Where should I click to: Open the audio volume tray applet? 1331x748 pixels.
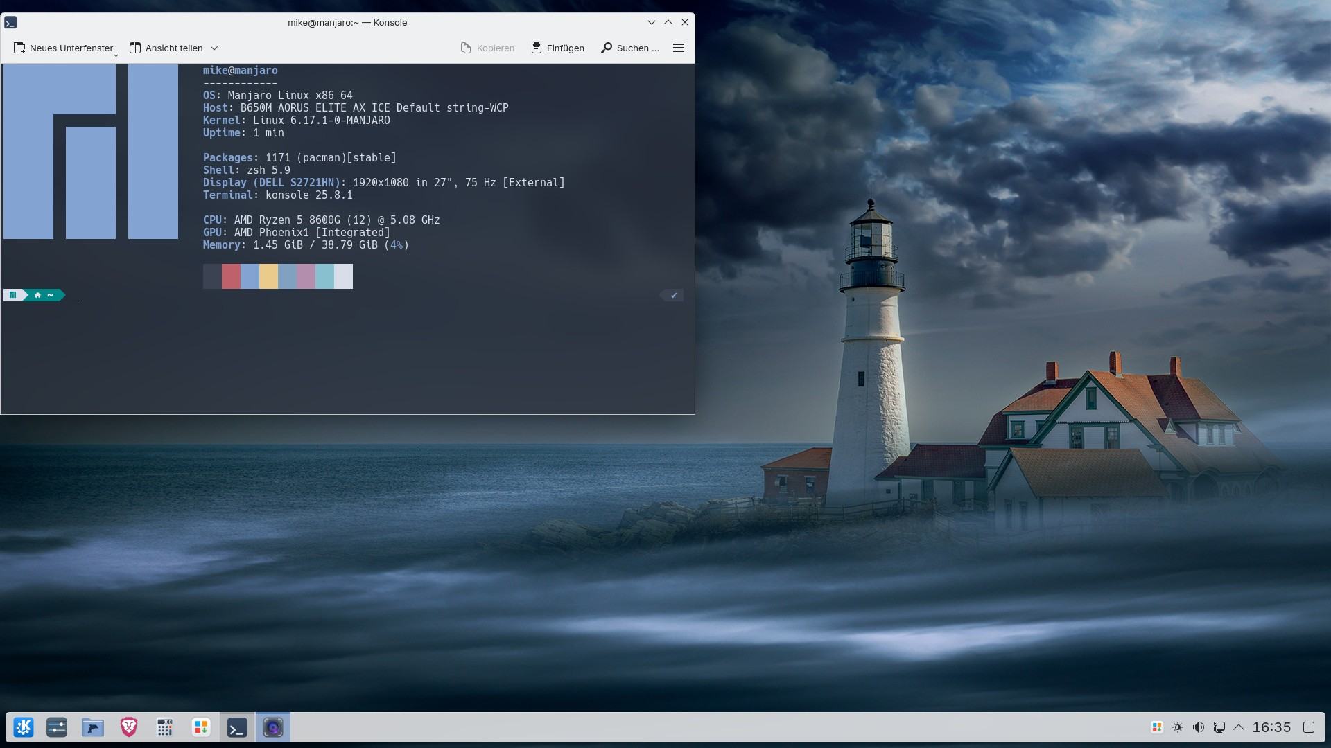1198,727
